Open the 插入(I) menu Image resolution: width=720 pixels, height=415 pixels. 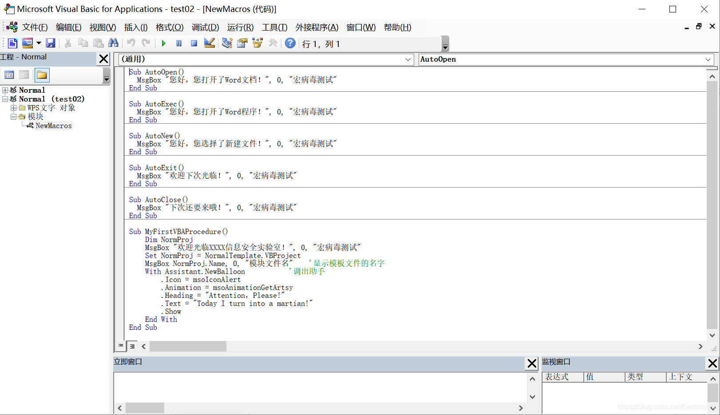[136, 27]
